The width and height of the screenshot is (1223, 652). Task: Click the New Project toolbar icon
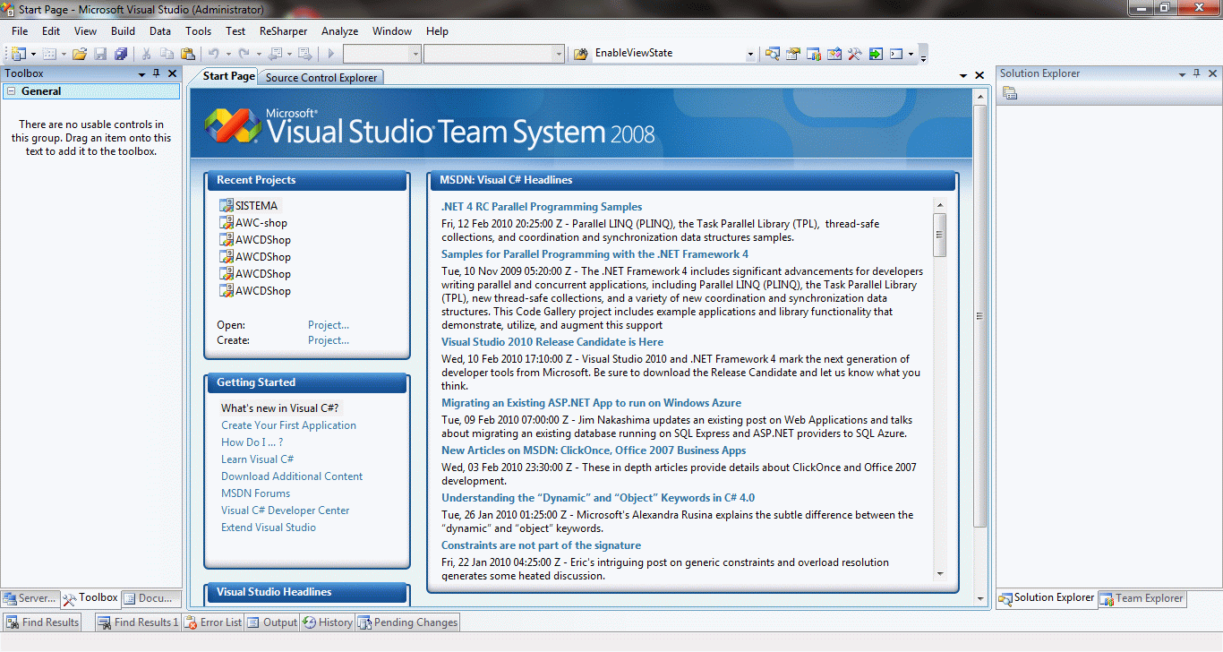coord(18,54)
